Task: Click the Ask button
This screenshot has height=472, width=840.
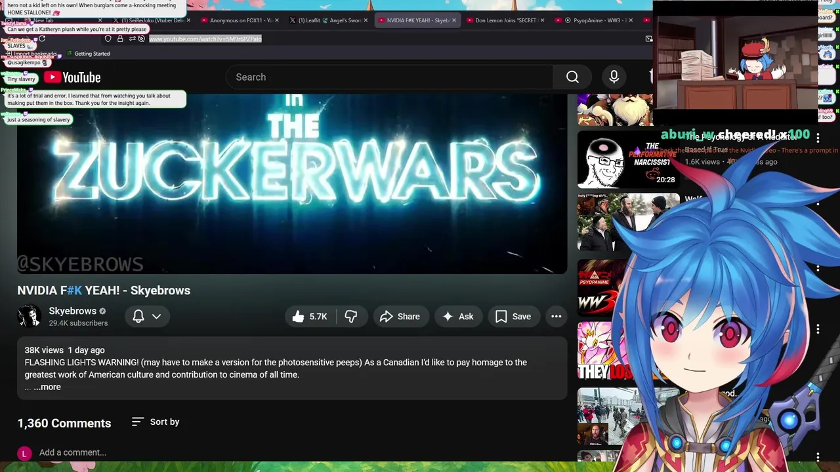Action: pos(458,317)
